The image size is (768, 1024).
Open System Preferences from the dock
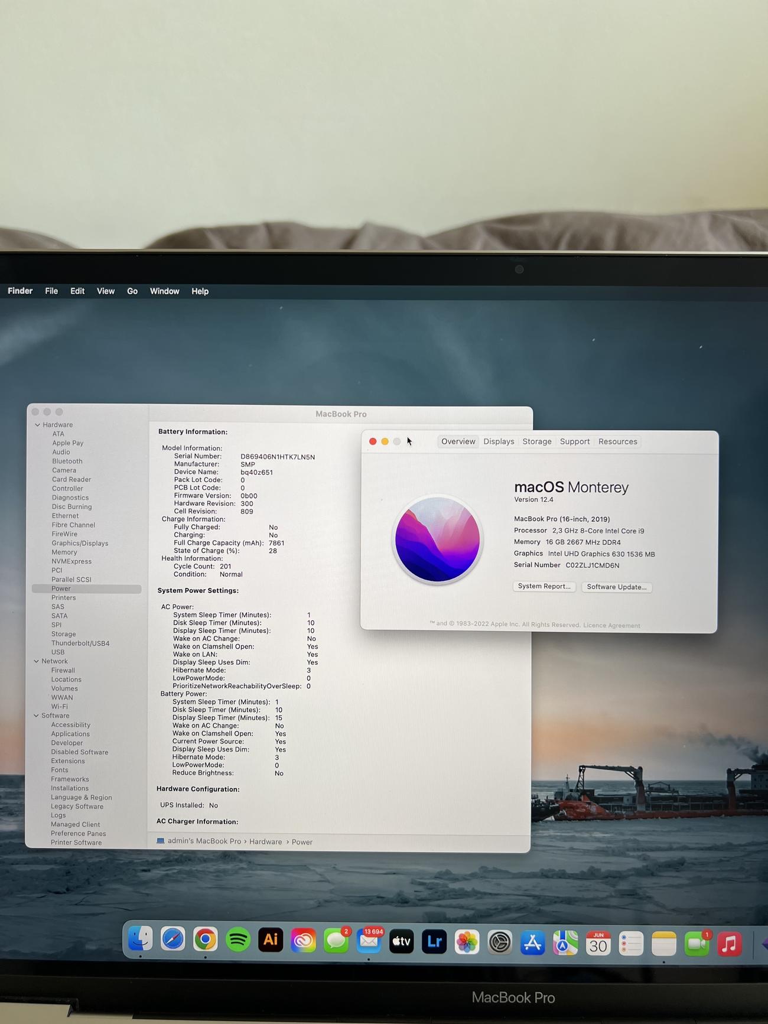click(500, 942)
